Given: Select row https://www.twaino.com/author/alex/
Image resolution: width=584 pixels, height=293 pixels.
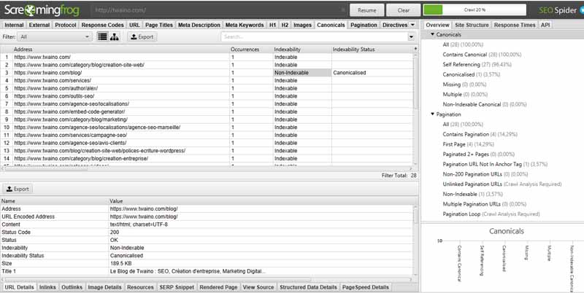Looking at the screenshot, I should coord(207,88).
